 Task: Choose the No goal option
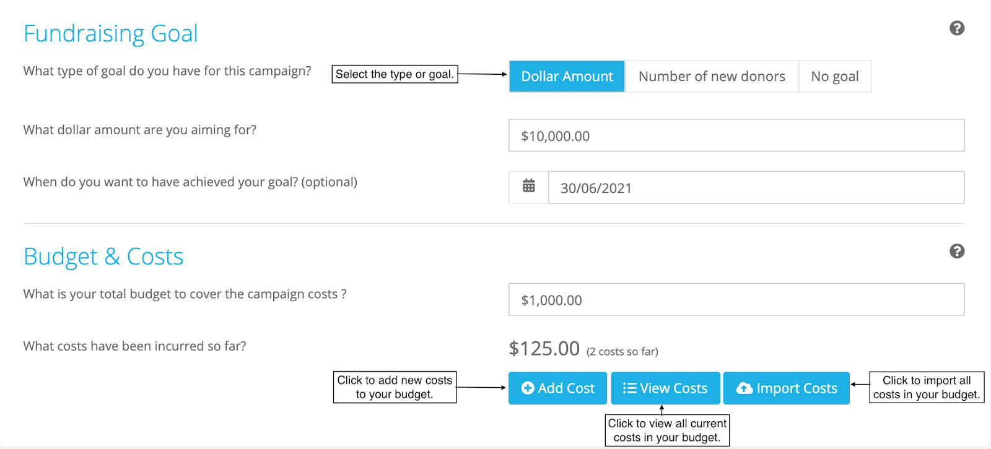[x=835, y=76]
